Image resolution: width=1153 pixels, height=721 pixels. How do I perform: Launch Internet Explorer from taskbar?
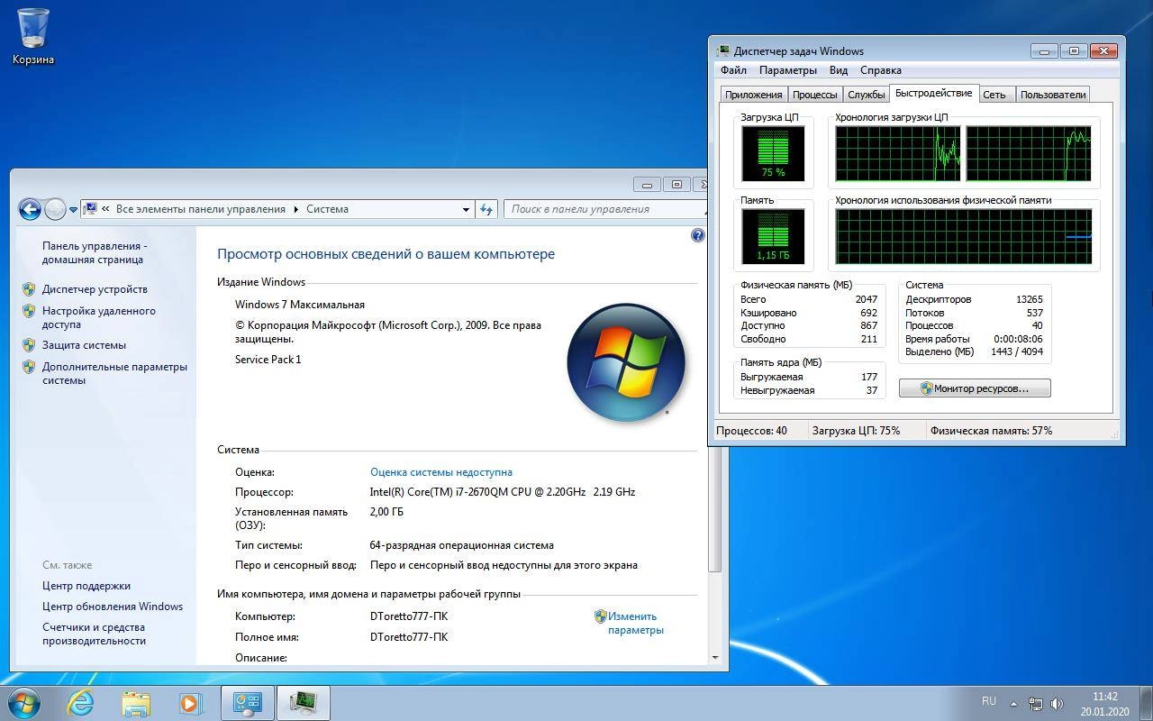point(81,703)
